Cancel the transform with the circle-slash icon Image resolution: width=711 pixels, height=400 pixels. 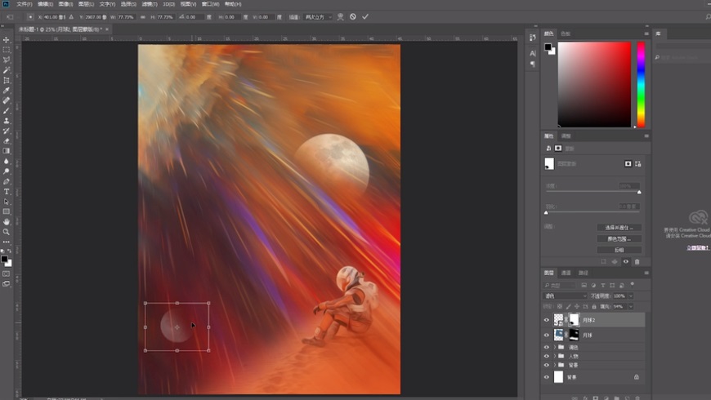(353, 17)
